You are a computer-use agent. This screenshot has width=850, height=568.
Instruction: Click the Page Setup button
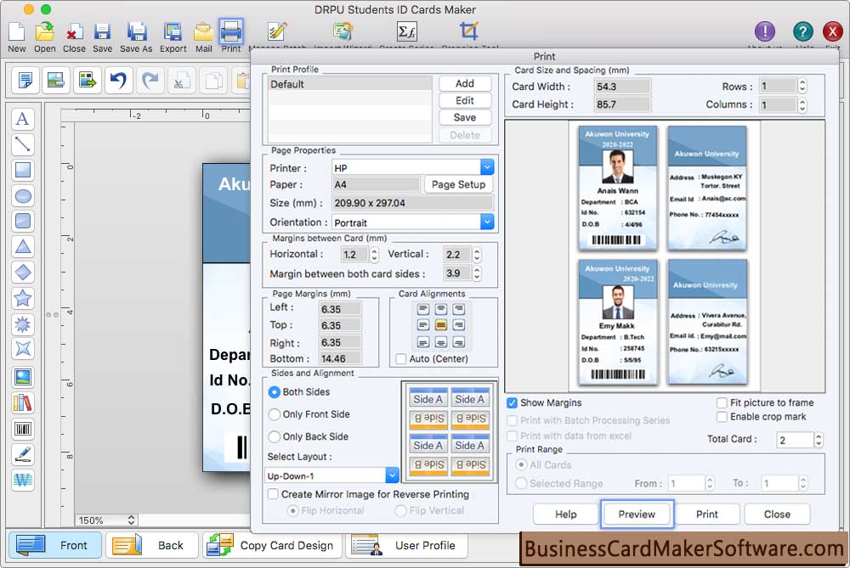point(458,184)
